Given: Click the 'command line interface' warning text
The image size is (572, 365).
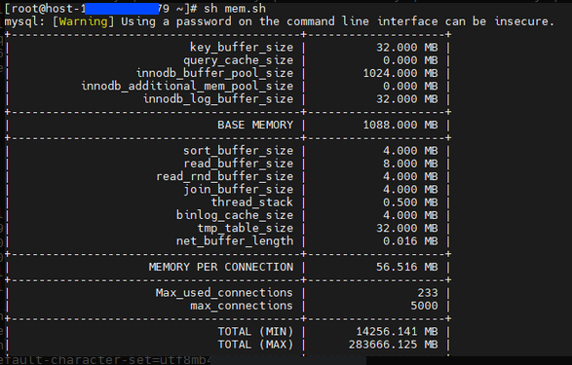Looking at the screenshot, I should tap(362, 21).
